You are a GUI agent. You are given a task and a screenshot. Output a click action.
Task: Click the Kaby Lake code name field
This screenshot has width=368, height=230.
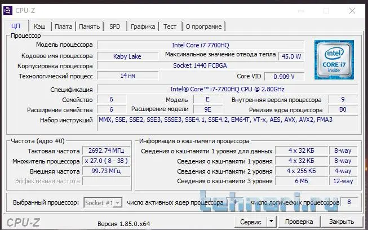(127, 56)
